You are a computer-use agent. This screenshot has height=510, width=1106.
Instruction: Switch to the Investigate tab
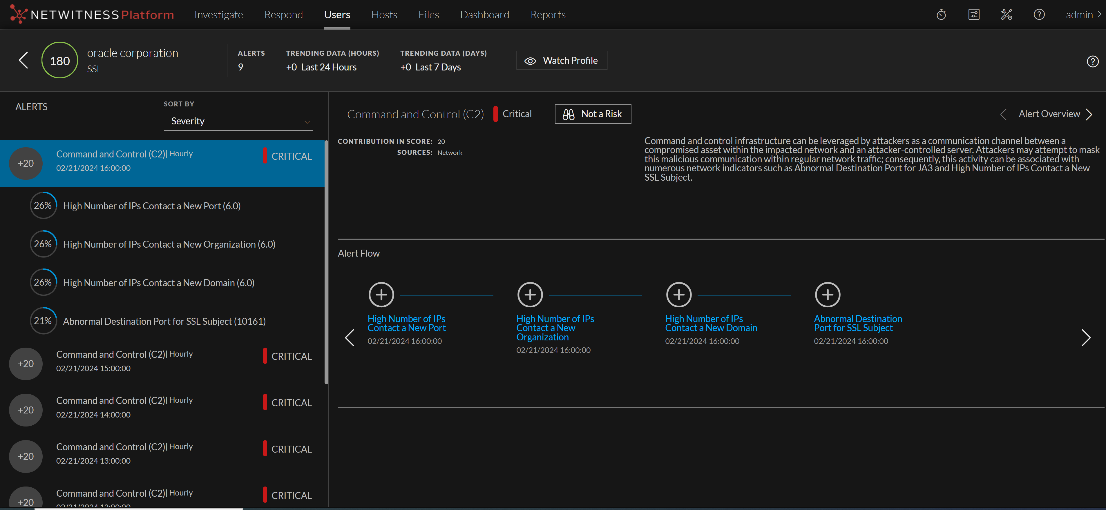tap(218, 14)
